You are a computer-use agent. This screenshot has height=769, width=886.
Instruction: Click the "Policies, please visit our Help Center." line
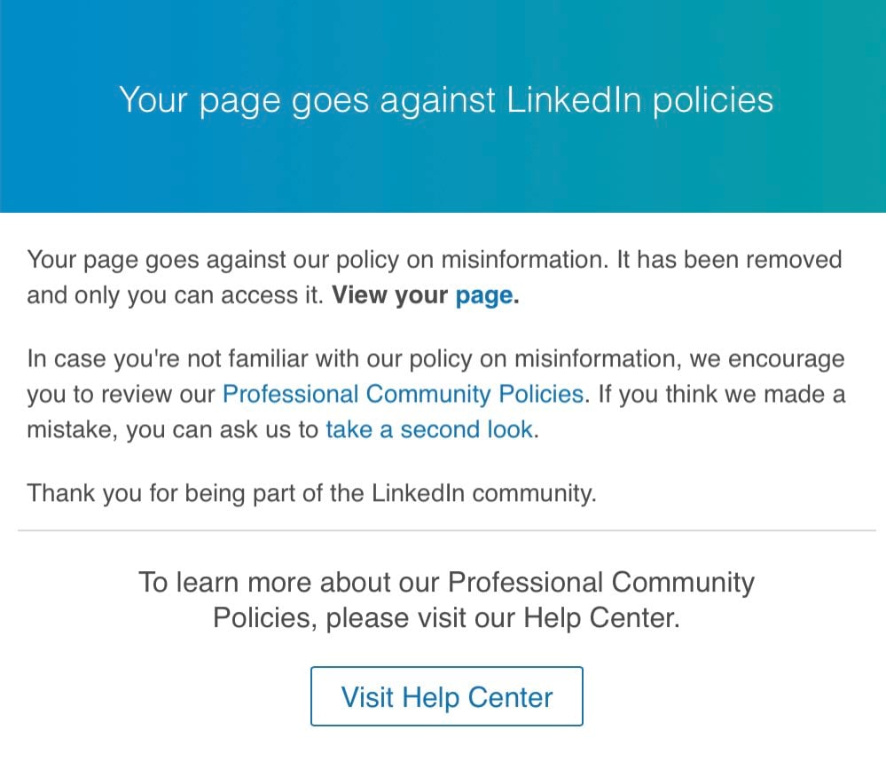coord(446,618)
